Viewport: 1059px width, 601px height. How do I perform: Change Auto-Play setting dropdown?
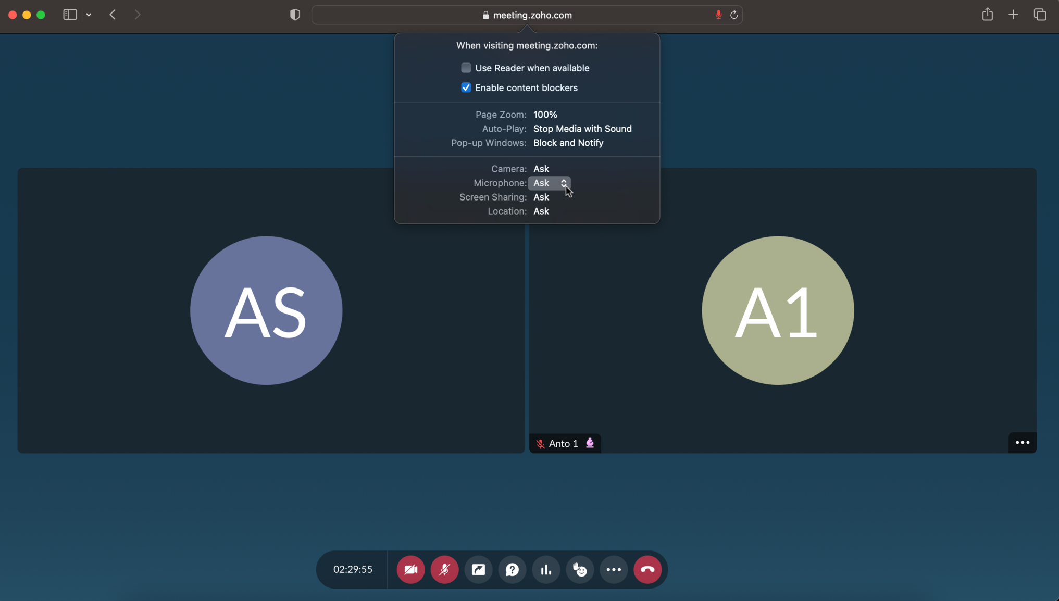pyautogui.click(x=582, y=129)
